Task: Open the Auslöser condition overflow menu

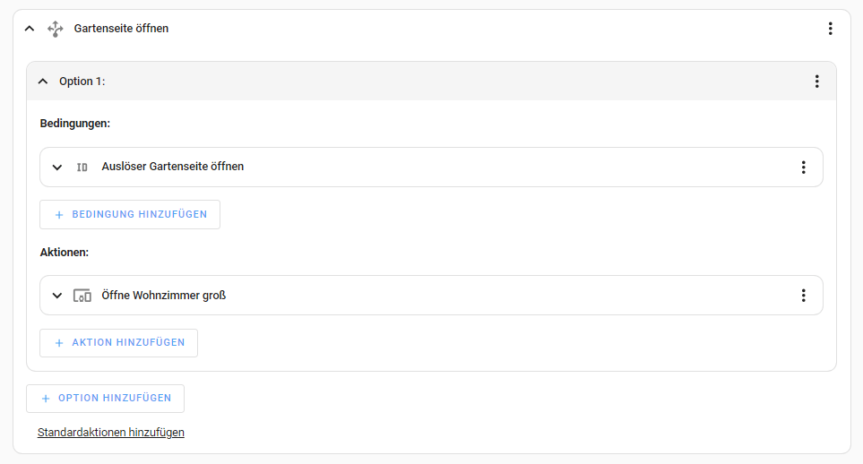Action: 803,168
